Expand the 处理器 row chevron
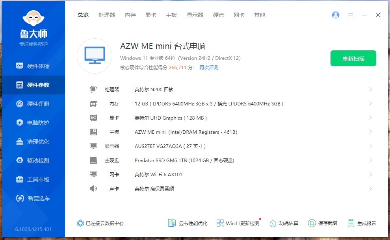390x240 pixels. 370,89
